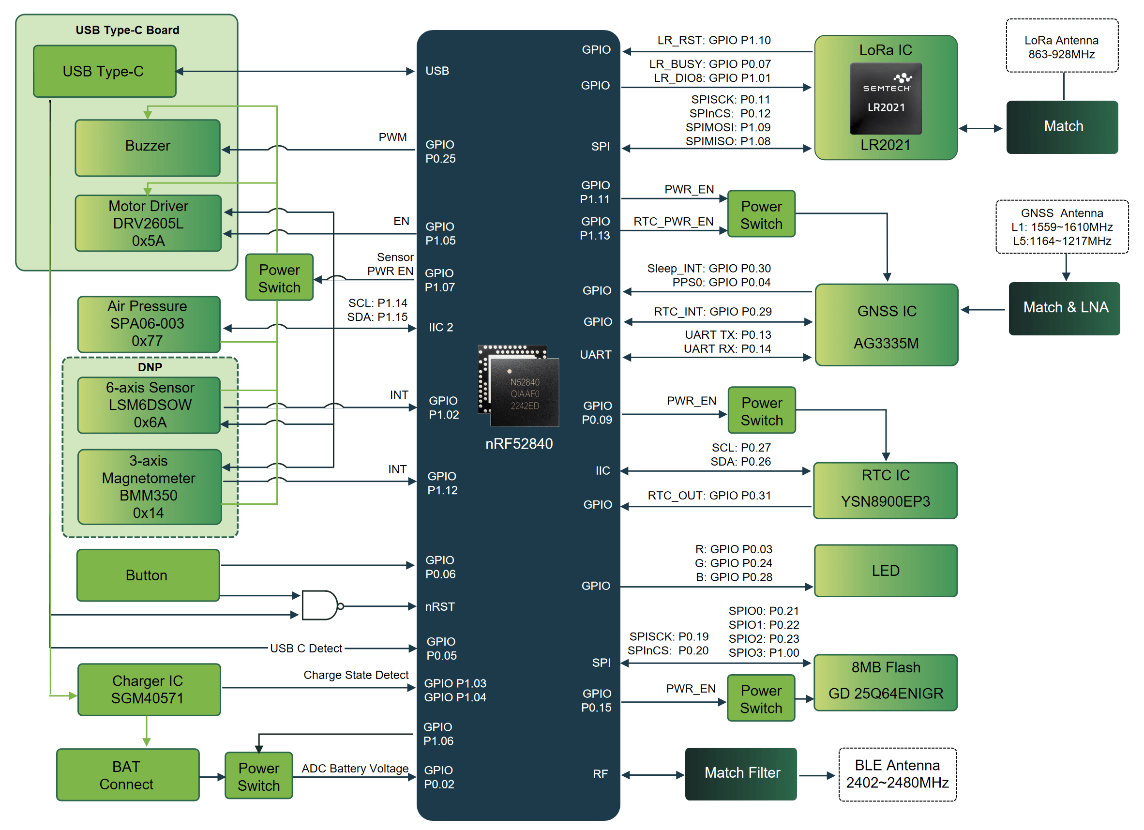The width and height of the screenshot is (1144, 830).
Task: Click the IIC 2 pin label
Action: [441, 327]
